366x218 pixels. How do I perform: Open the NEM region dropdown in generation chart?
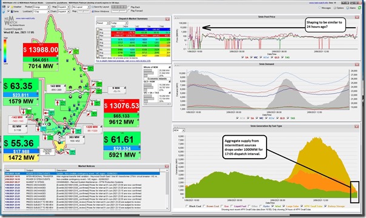pyautogui.click(x=179, y=130)
